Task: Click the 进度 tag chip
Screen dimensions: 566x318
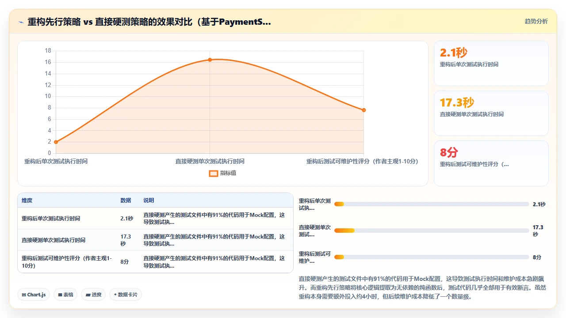Action: (93, 295)
